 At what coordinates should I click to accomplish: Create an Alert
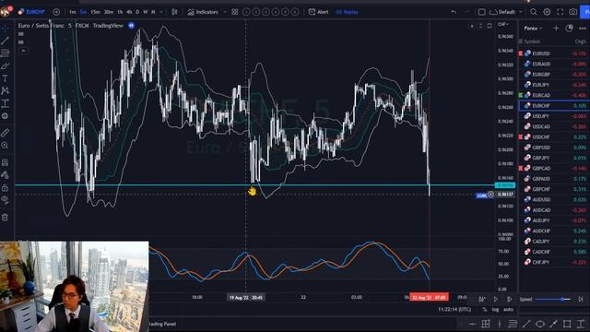(318, 12)
